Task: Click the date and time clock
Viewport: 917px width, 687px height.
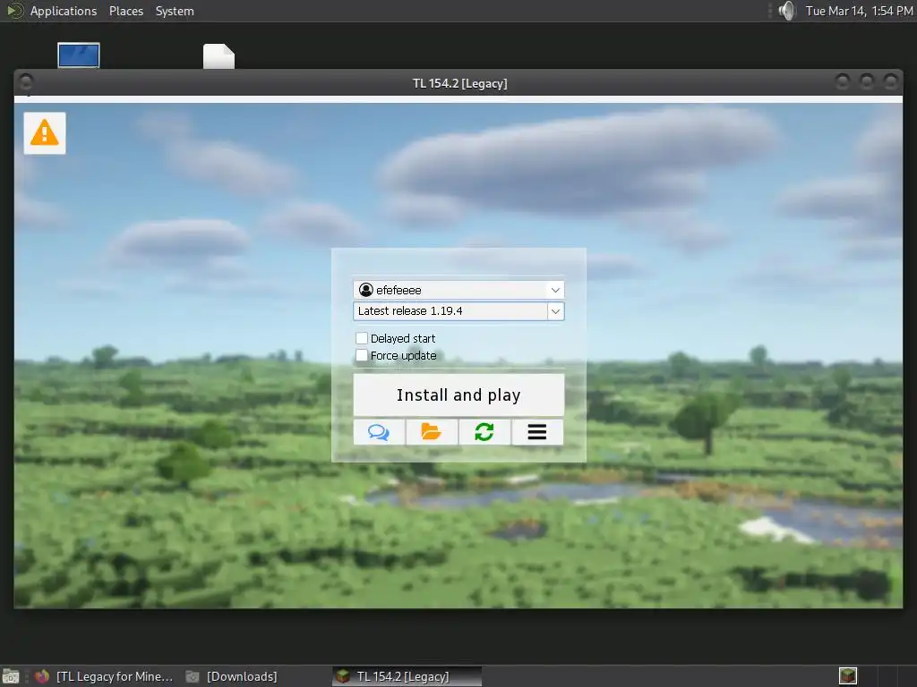Action: [x=859, y=11]
